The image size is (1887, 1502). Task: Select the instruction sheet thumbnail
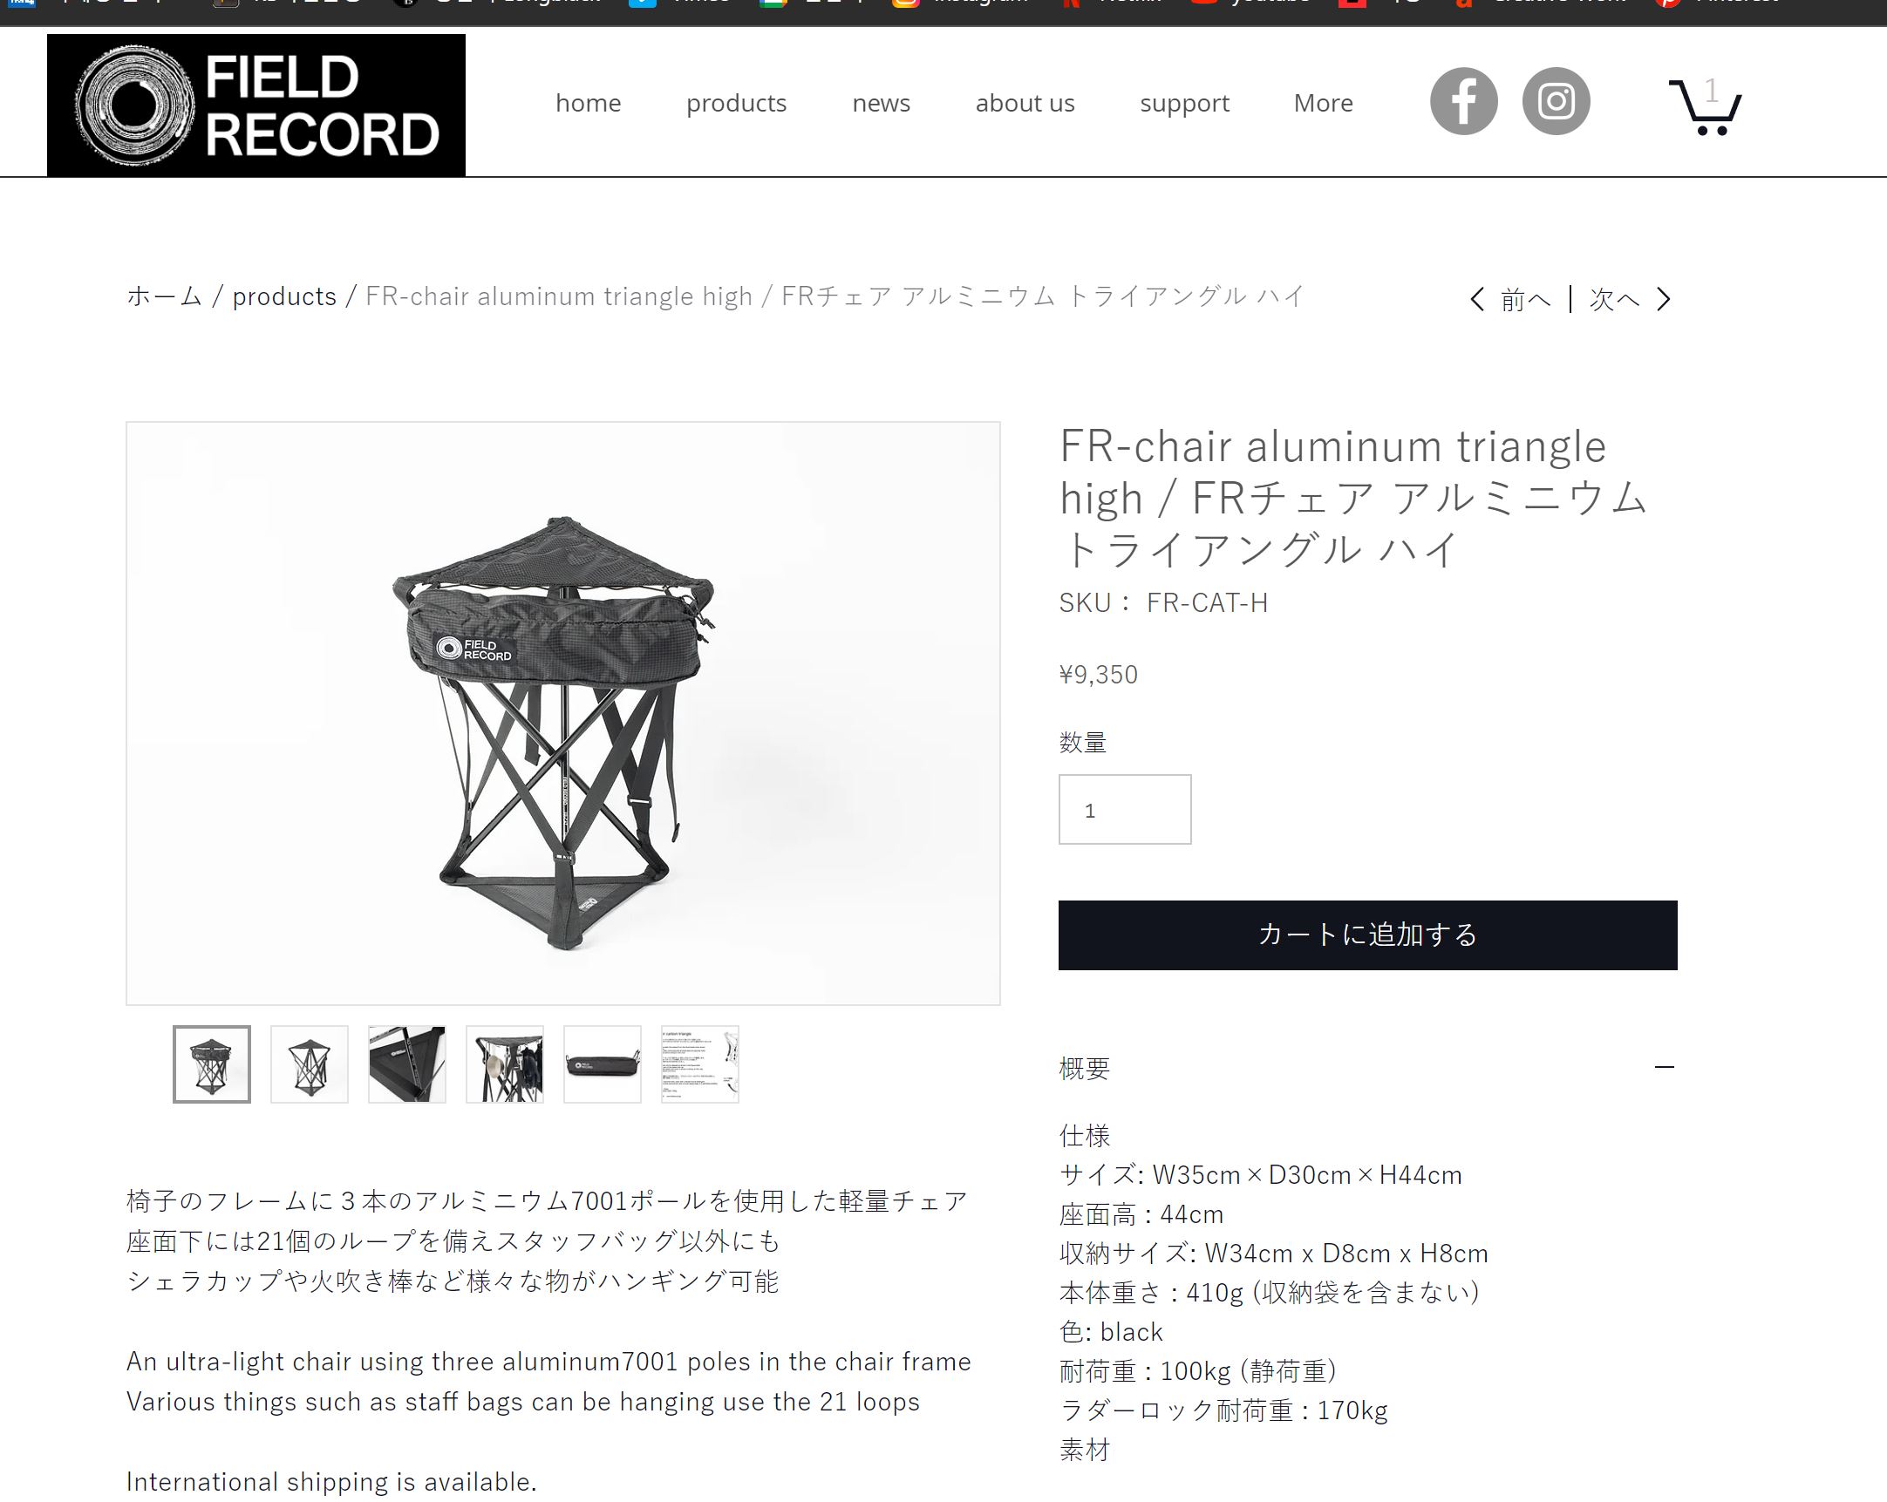pyautogui.click(x=700, y=1064)
